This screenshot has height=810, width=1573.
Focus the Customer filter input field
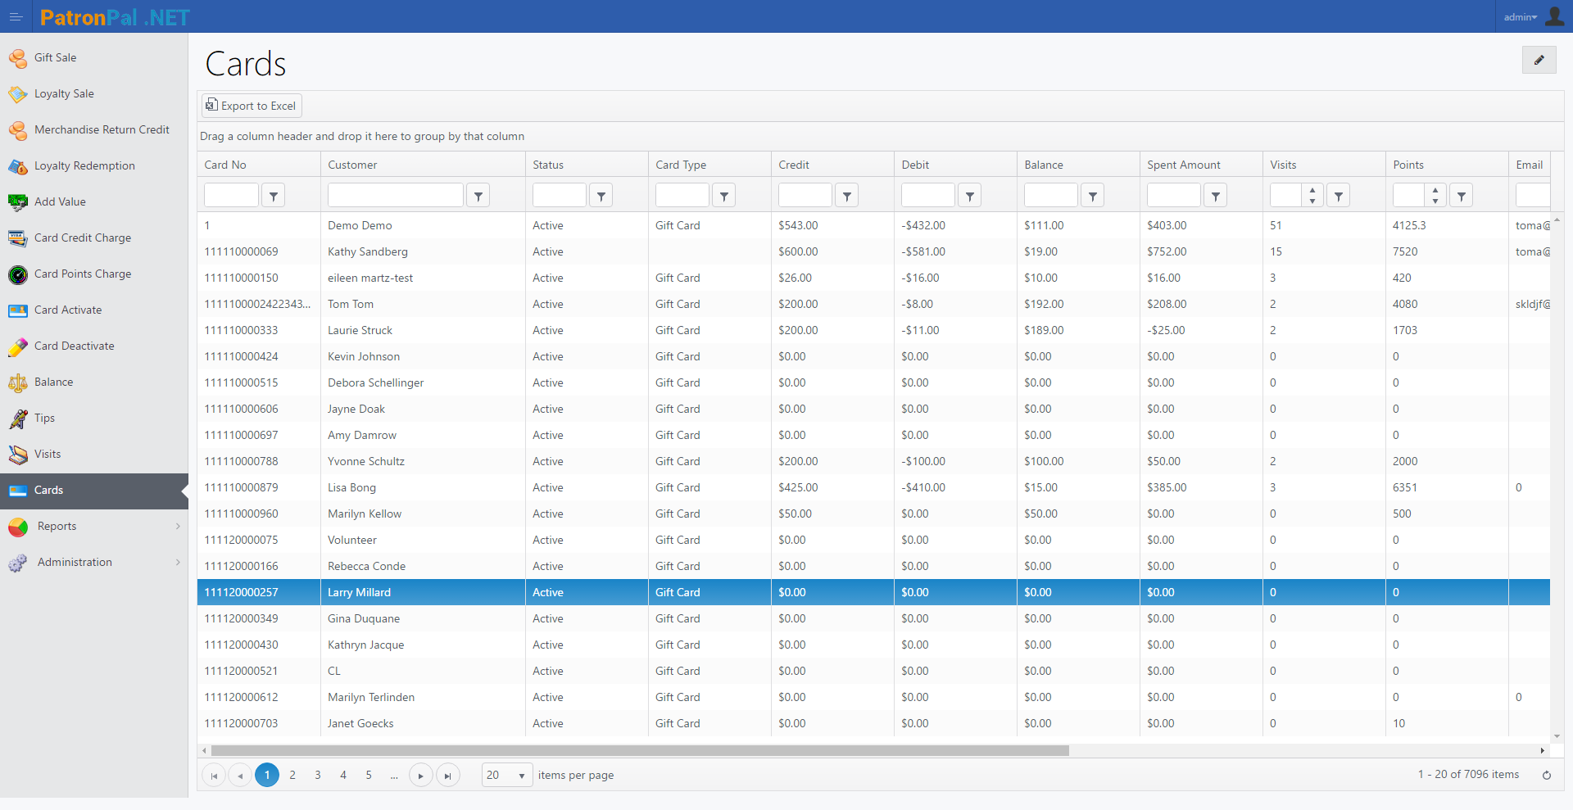(395, 196)
